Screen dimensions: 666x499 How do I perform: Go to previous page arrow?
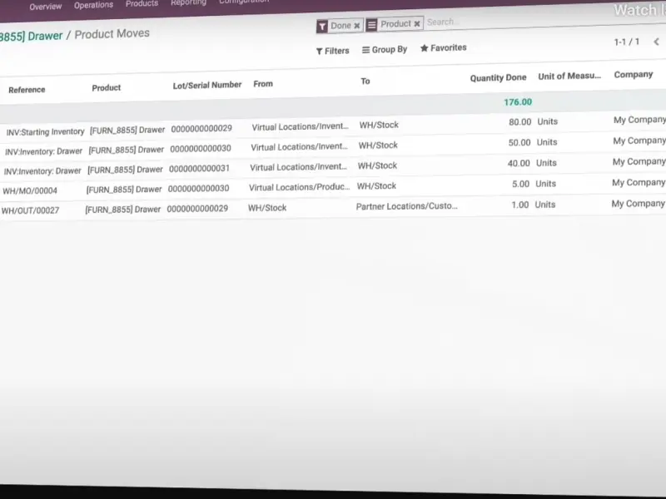pyautogui.click(x=657, y=42)
